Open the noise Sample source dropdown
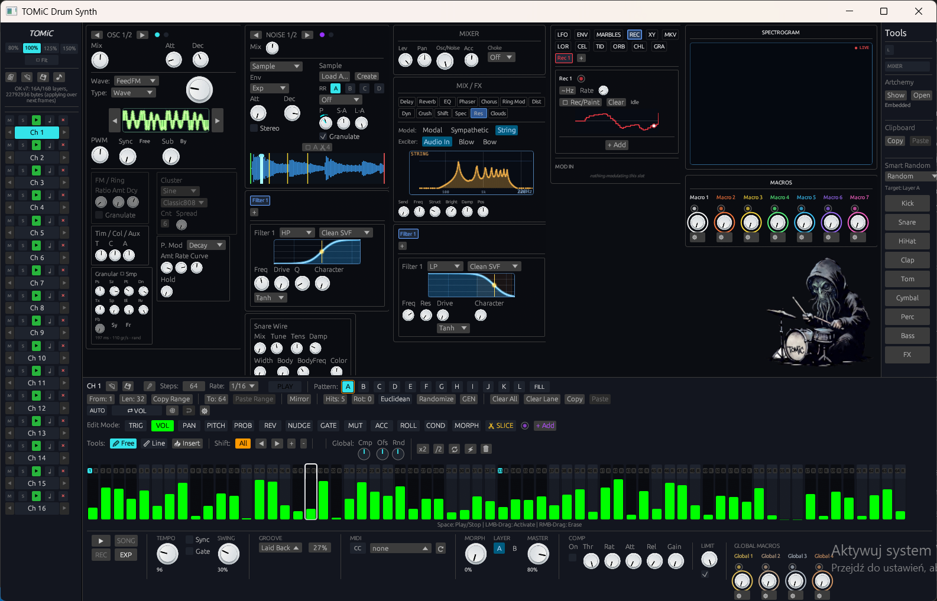 click(276, 66)
